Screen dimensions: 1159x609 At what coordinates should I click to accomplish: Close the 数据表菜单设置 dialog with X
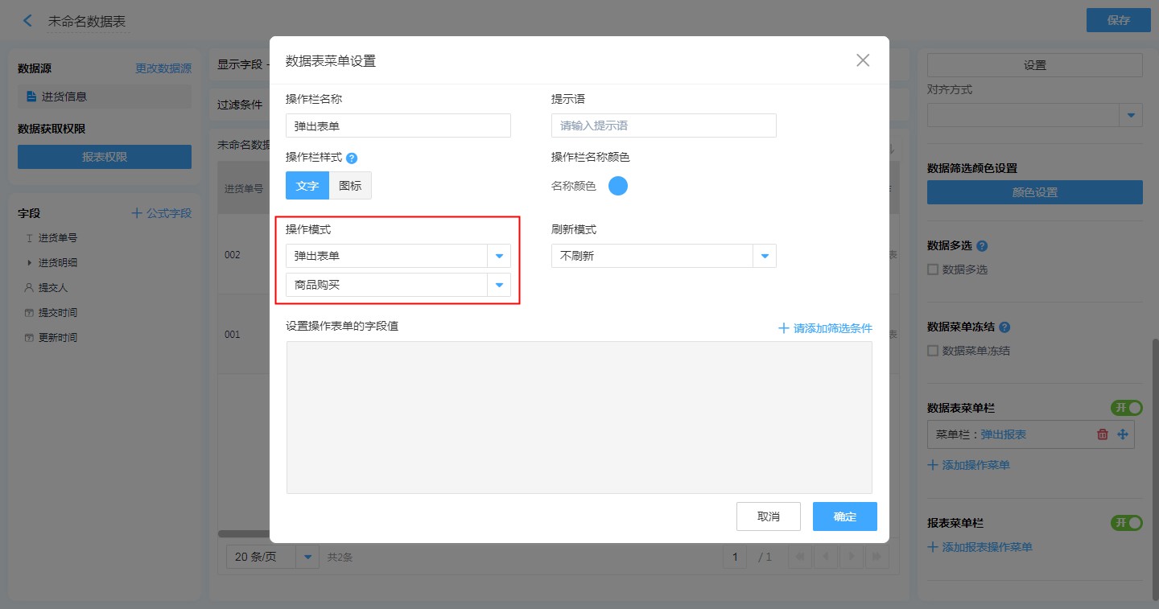pos(863,60)
